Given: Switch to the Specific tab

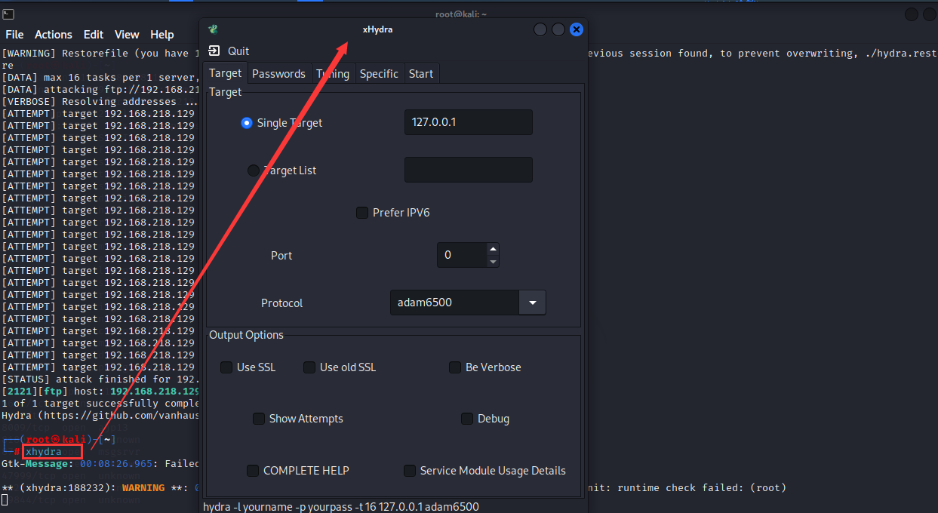Looking at the screenshot, I should pyautogui.click(x=379, y=73).
